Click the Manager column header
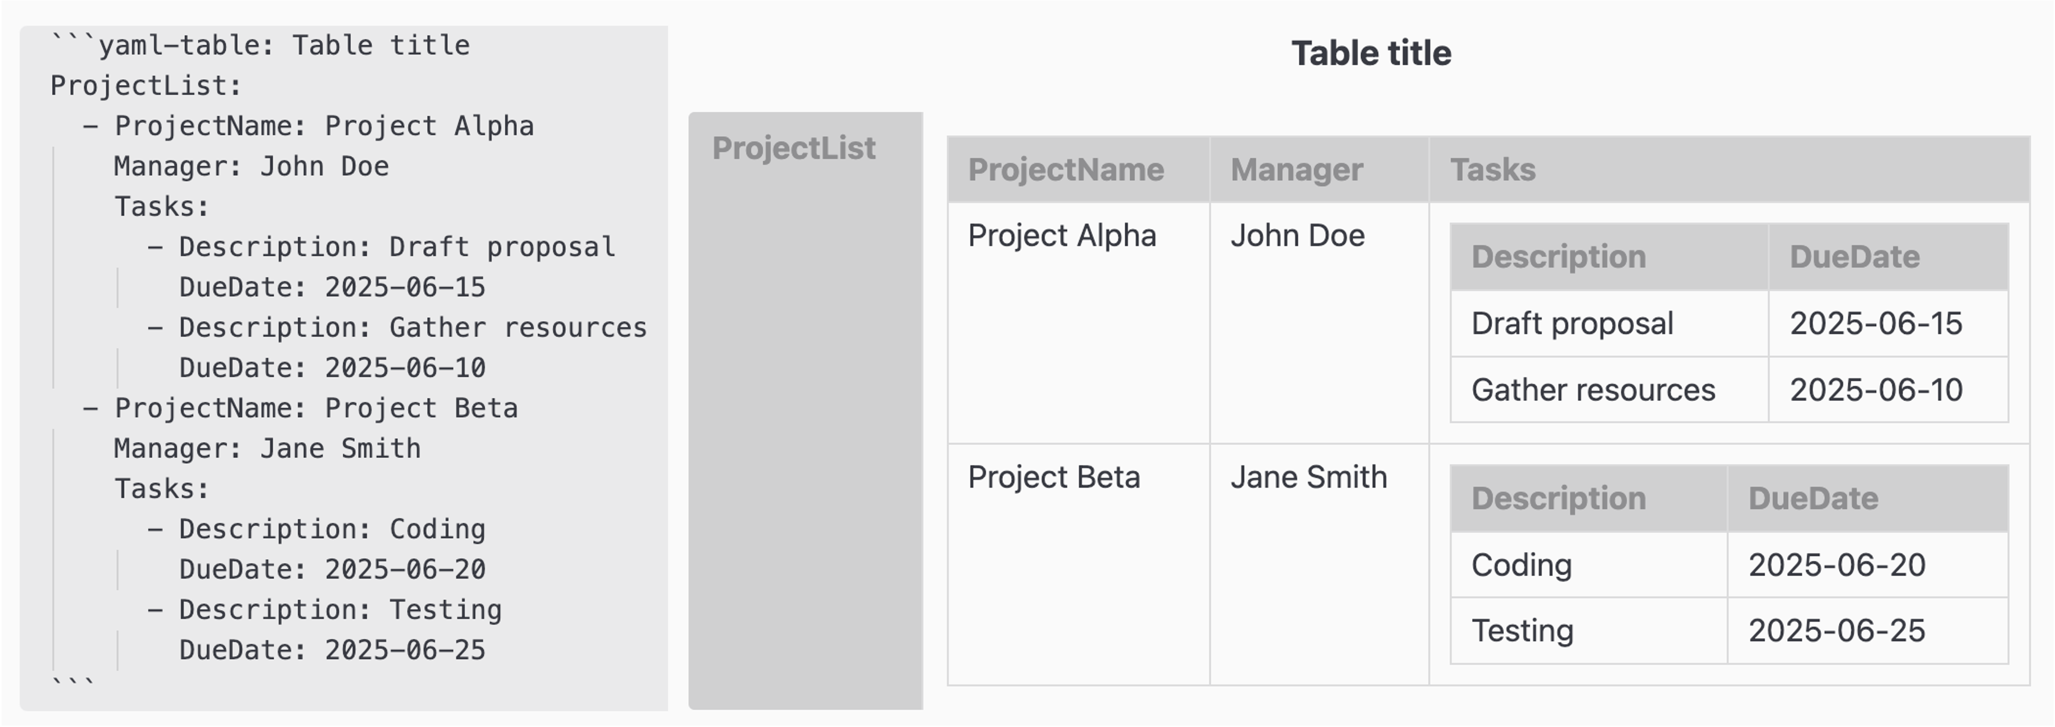Screen dimensions: 2055x727 (x=1319, y=169)
